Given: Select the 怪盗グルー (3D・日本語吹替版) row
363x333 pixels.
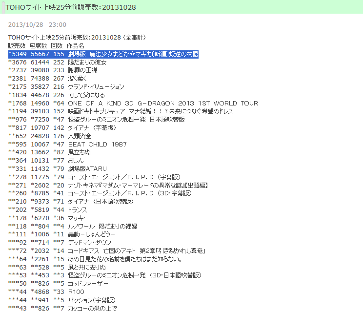Looking at the screenshot, I should click(105, 275).
